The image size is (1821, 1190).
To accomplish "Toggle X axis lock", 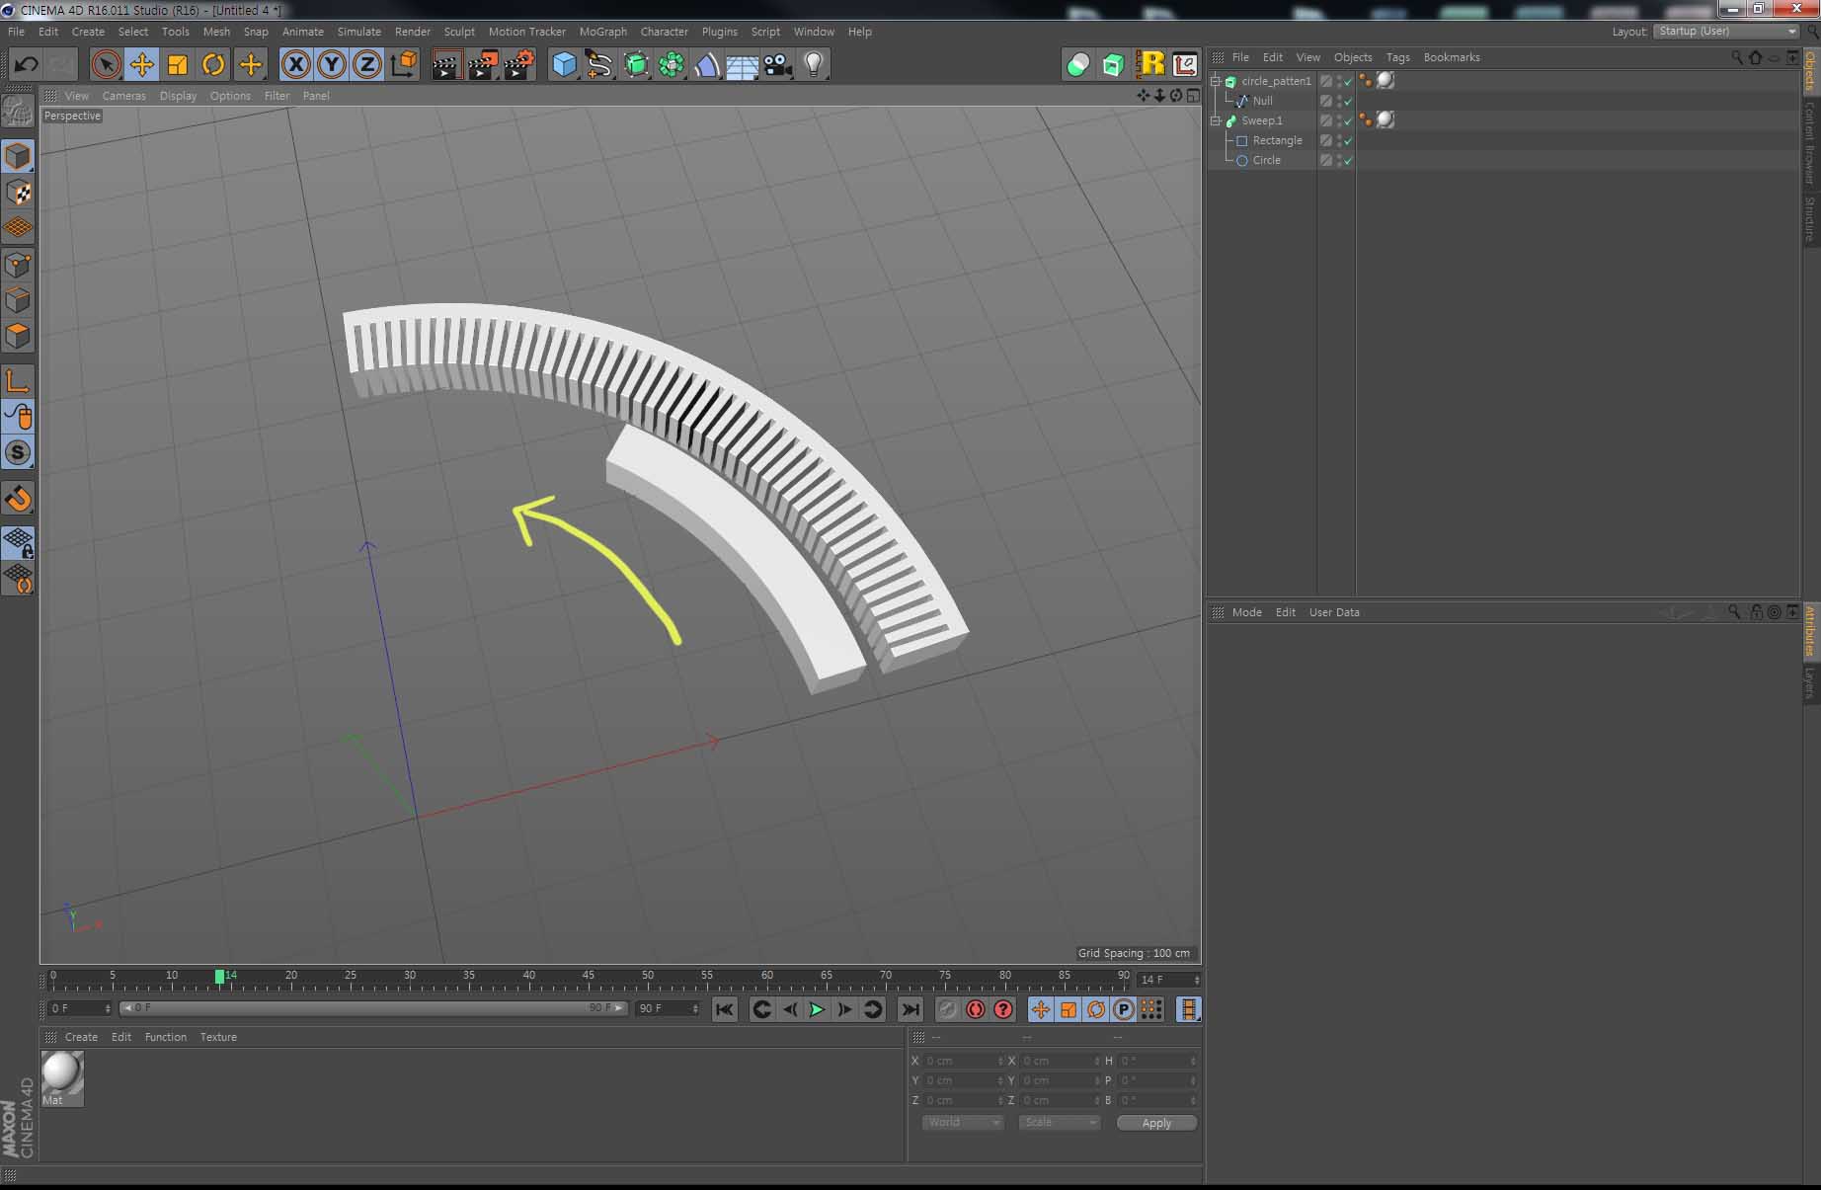I will tap(295, 65).
